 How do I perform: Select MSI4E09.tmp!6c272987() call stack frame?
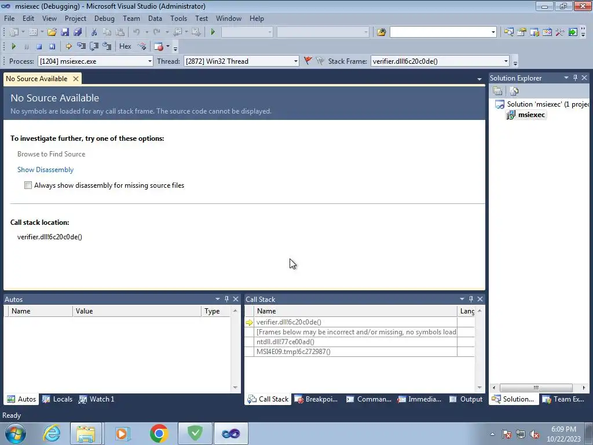[294, 352]
